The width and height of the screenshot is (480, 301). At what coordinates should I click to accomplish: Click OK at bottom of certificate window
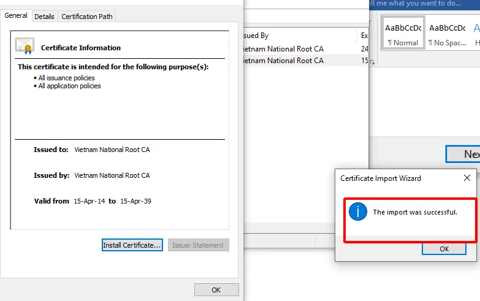pyautogui.click(x=216, y=290)
